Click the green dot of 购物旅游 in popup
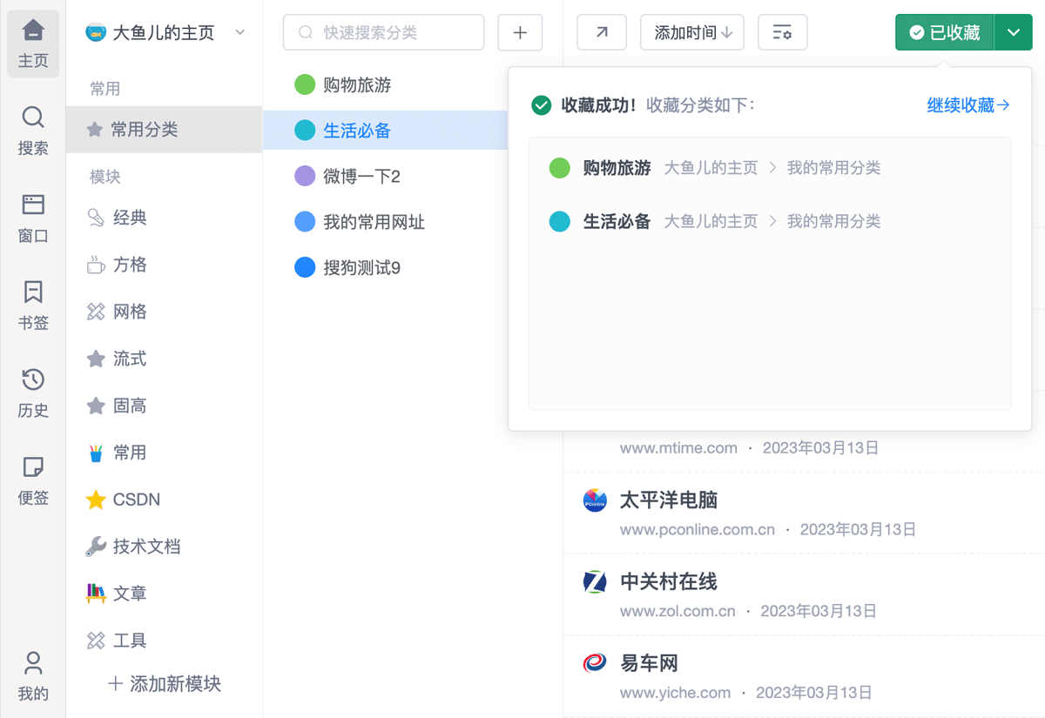The height and width of the screenshot is (718, 1045). [560, 168]
